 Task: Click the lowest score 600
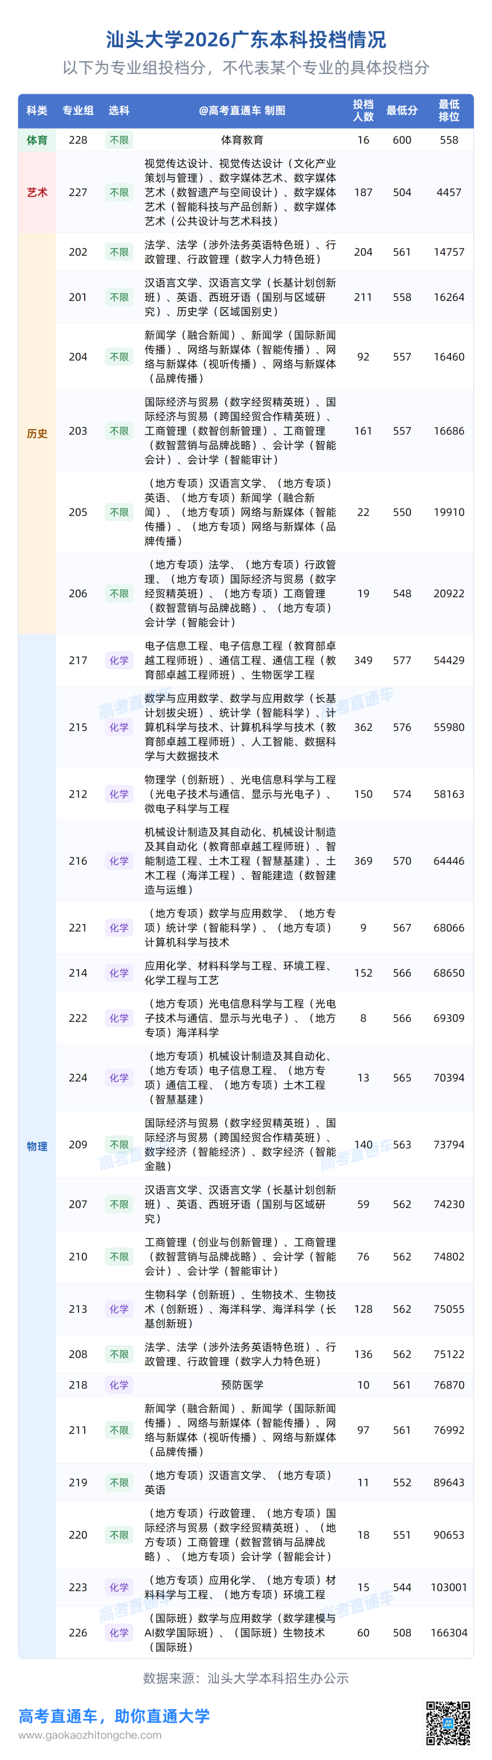pos(402,140)
